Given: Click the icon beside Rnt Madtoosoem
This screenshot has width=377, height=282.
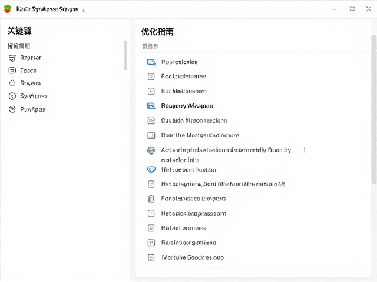Looking at the screenshot, I should click(151, 91).
